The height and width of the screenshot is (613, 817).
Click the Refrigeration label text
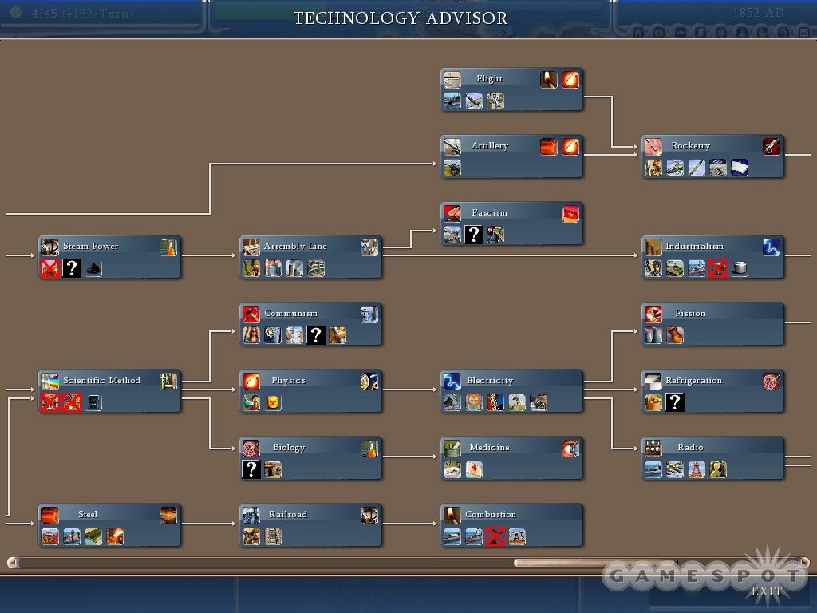pyautogui.click(x=693, y=381)
